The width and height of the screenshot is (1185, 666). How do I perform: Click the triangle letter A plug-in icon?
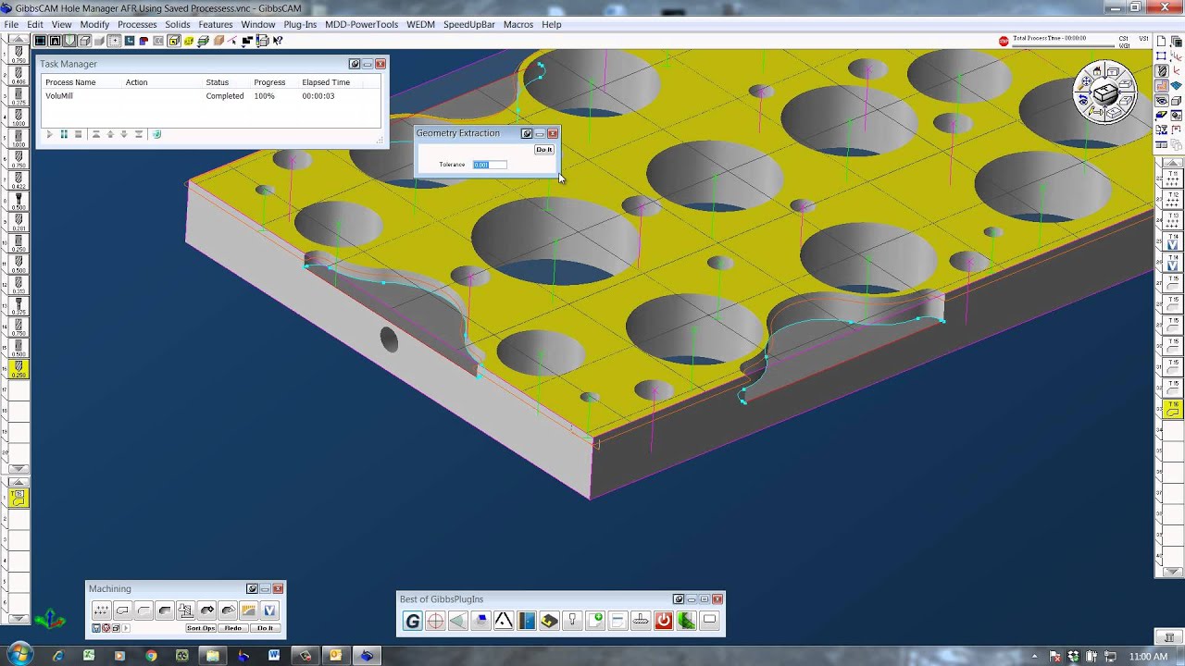(504, 621)
